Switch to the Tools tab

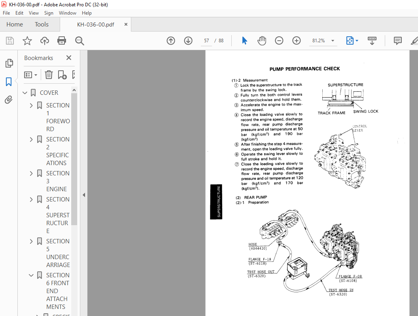point(42,24)
